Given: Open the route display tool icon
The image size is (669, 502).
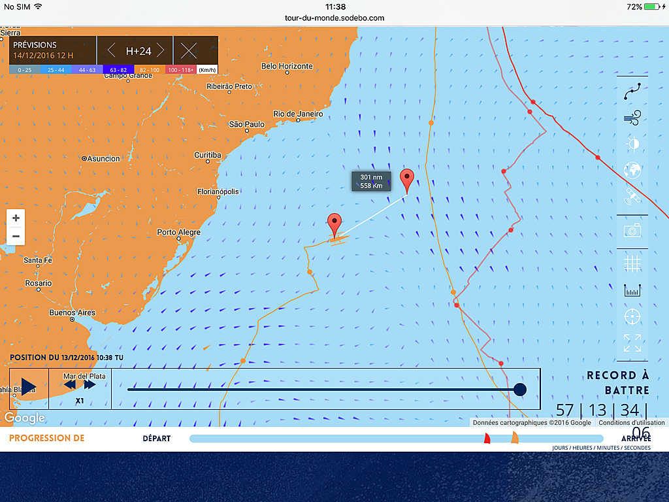Looking at the screenshot, I should [x=632, y=92].
